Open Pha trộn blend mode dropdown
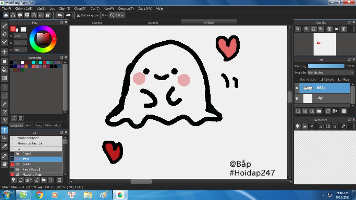The height and width of the screenshot is (200, 356). coord(331,73)
